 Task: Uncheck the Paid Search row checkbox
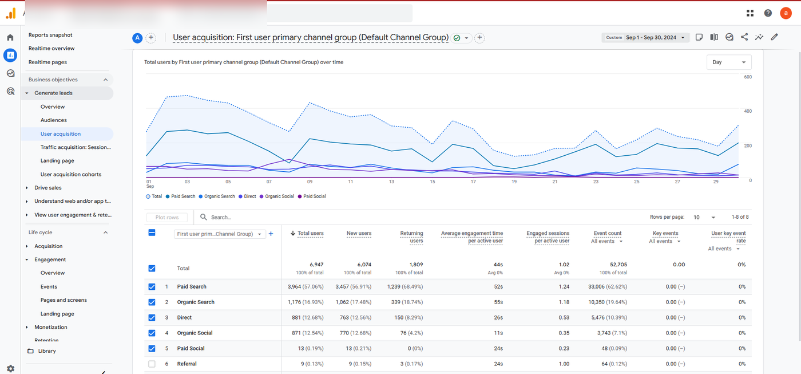152,286
